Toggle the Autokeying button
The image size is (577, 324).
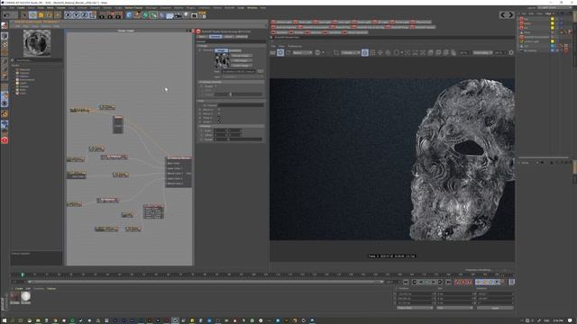[x=463, y=282]
